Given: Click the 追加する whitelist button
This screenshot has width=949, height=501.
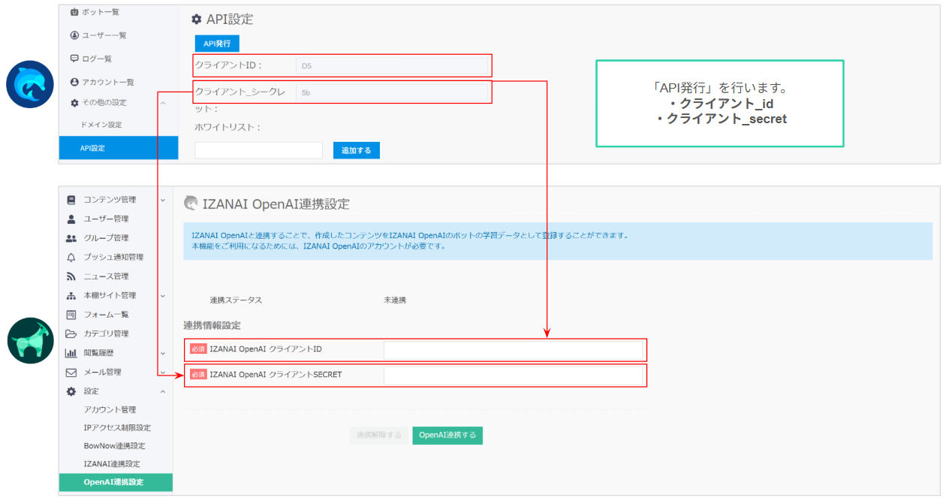Looking at the screenshot, I should (357, 151).
